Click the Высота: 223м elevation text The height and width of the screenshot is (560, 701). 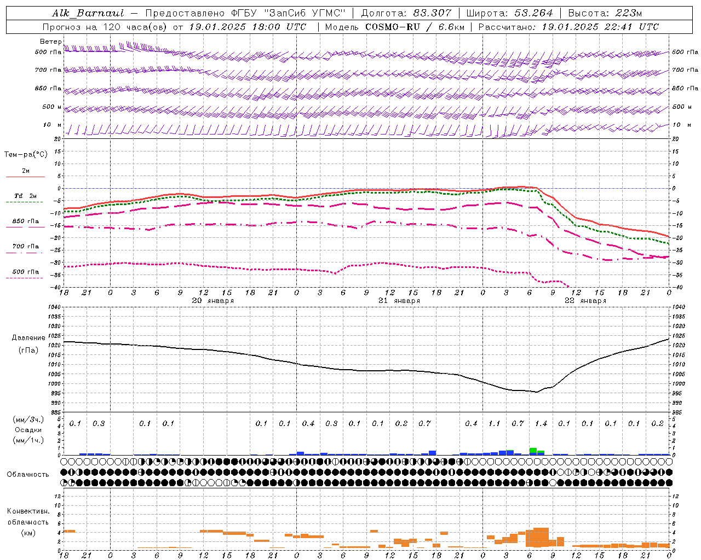coord(605,13)
